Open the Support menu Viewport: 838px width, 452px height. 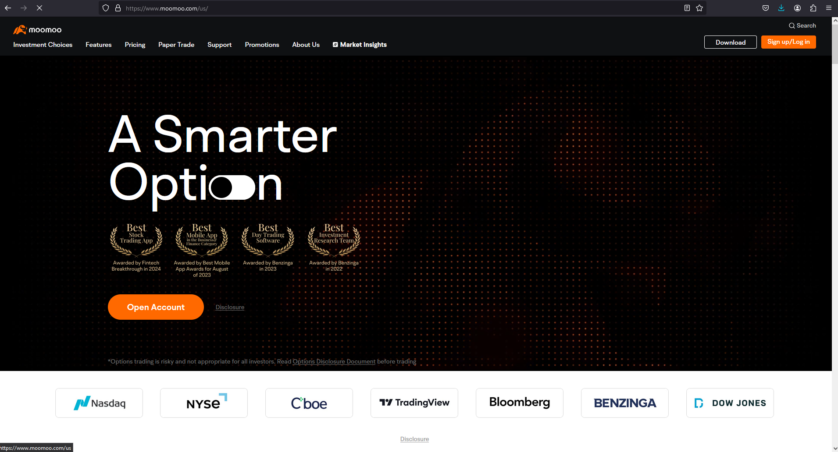pos(220,45)
